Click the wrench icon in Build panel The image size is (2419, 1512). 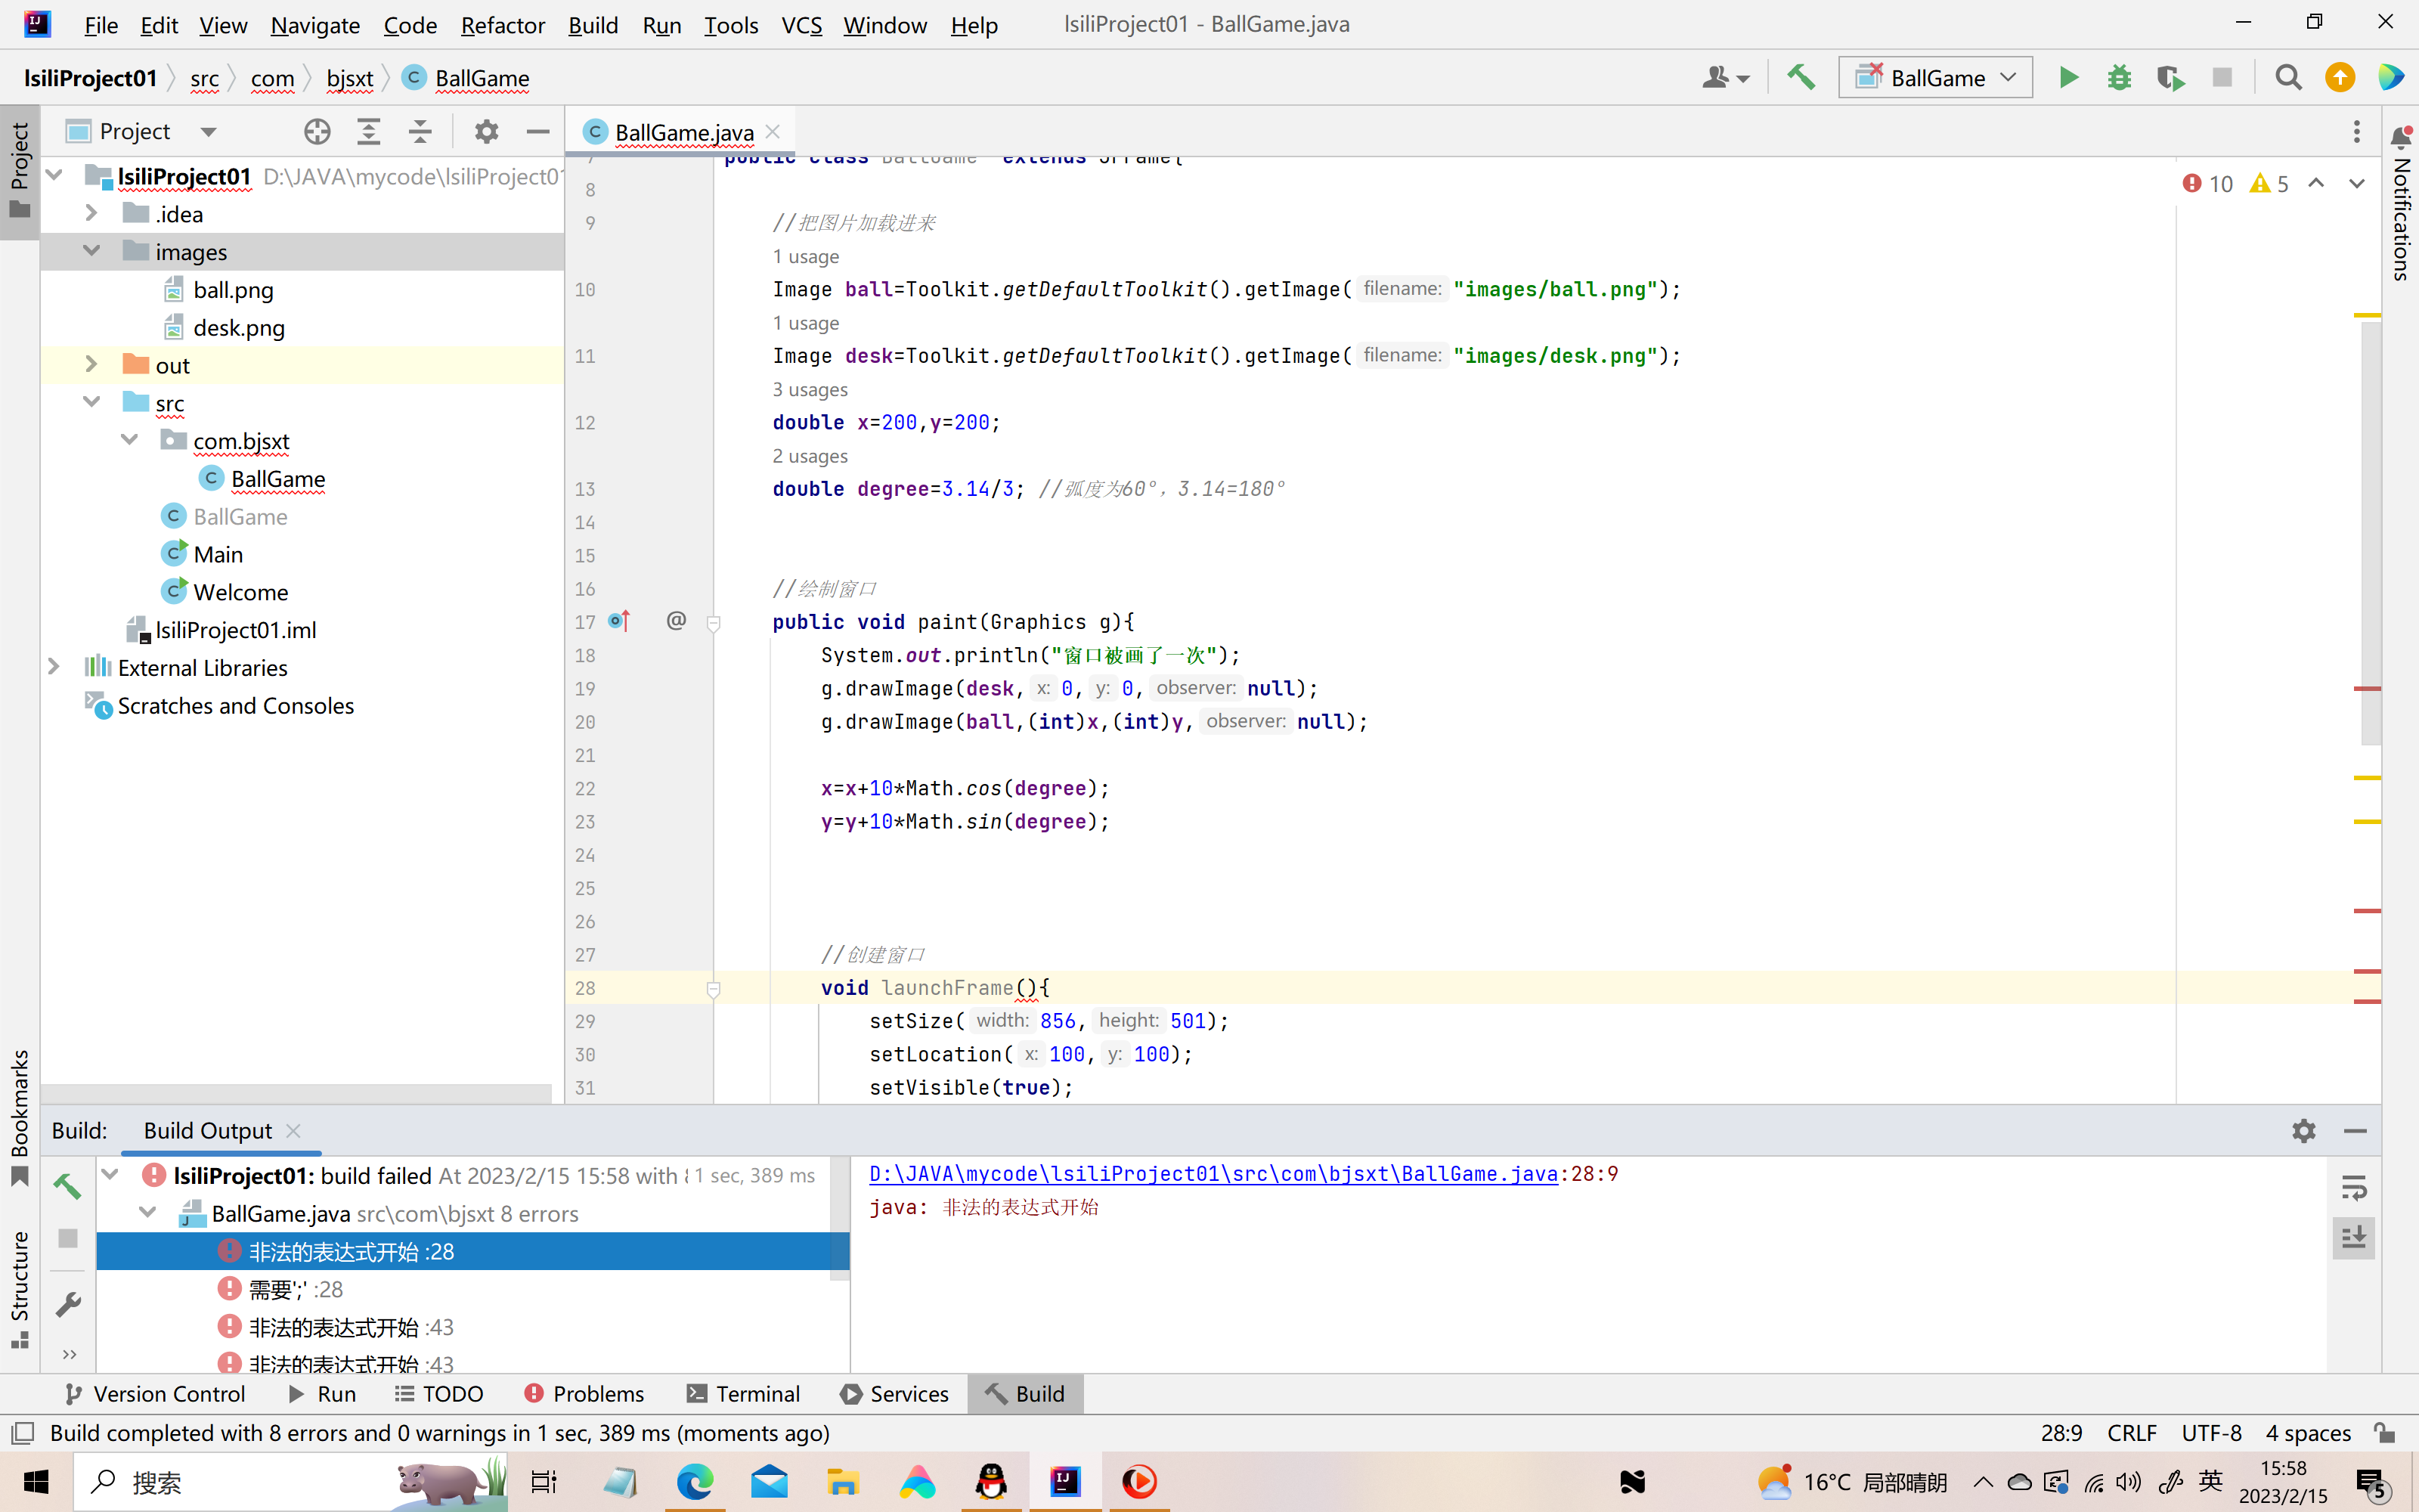click(x=68, y=1304)
